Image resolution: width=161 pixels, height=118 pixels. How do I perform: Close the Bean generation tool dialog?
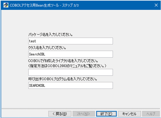[x=156, y=5]
